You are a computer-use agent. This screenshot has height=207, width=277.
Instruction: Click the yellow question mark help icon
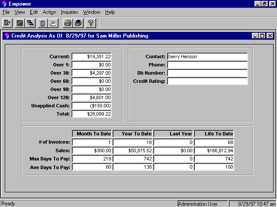tap(91, 23)
